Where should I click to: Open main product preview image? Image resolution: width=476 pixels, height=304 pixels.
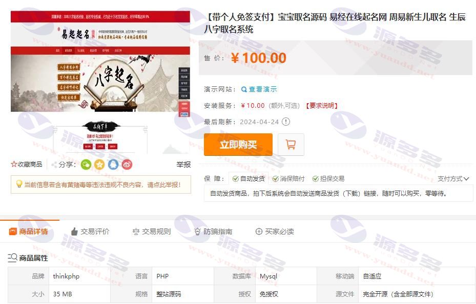100,61
